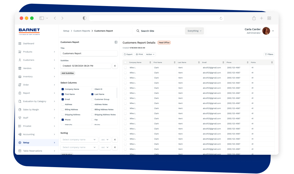Go forward with browser forward arrow
This screenshot has height=174, width=294.
coord(62,18)
